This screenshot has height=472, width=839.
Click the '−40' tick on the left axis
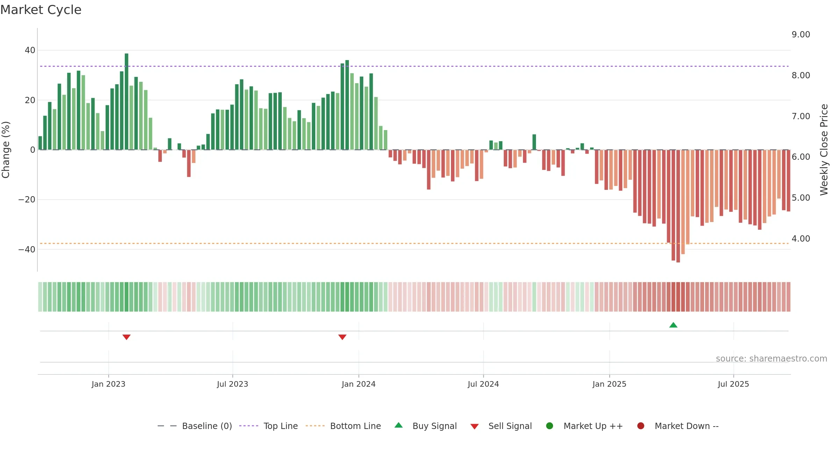point(27,250)
